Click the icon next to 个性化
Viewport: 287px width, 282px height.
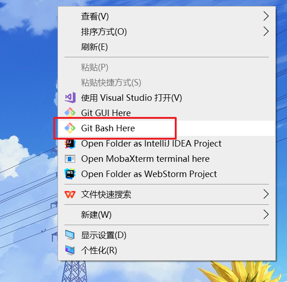coord(70,250)
